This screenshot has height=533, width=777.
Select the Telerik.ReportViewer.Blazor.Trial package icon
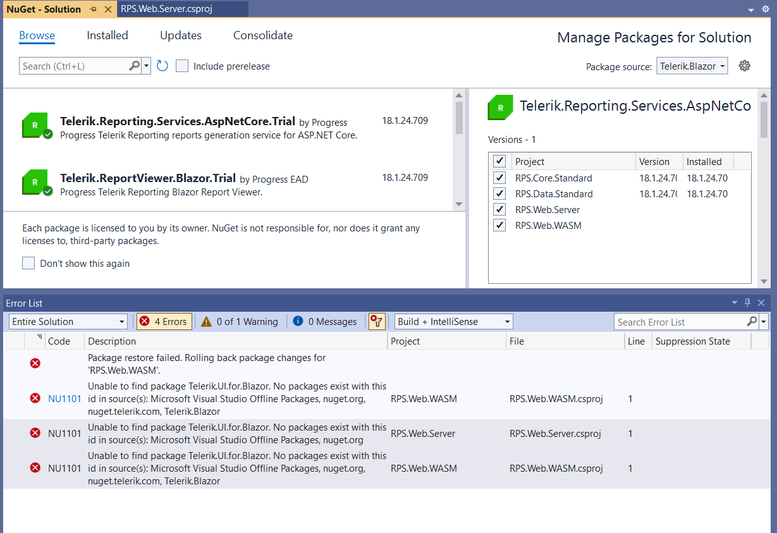37,182
